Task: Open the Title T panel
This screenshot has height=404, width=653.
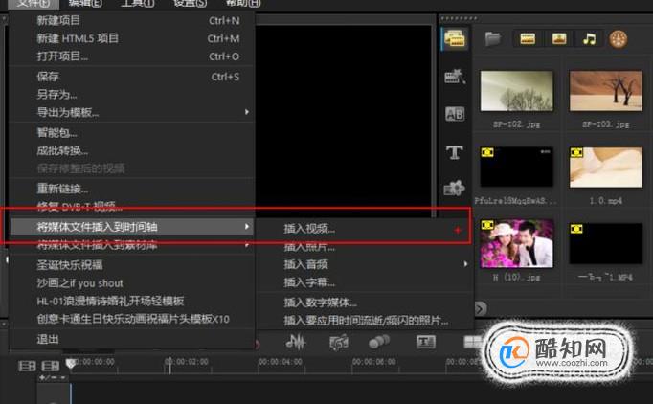Action: (455, 152)
